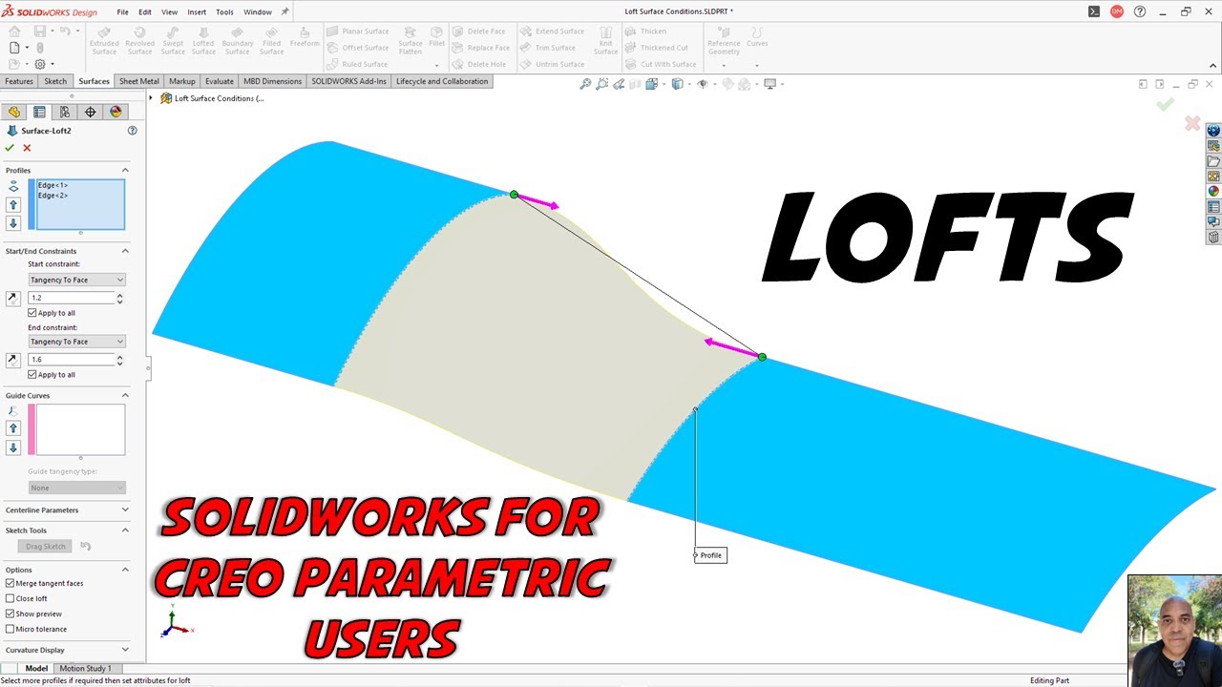Click the Zoom to Fit view icon
Viewport: 1222px width, 687px height.
[x=585, y=84]
